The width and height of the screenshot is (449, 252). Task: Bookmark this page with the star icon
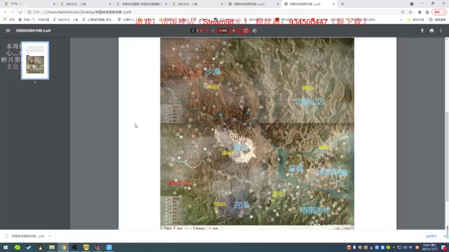(410, 12)
